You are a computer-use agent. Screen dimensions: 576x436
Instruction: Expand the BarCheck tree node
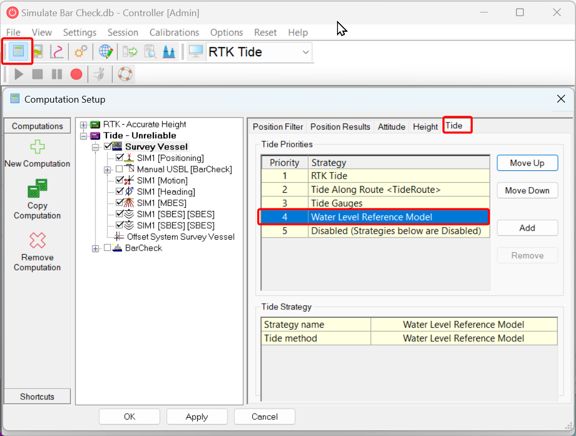click(x=95, y=248)
